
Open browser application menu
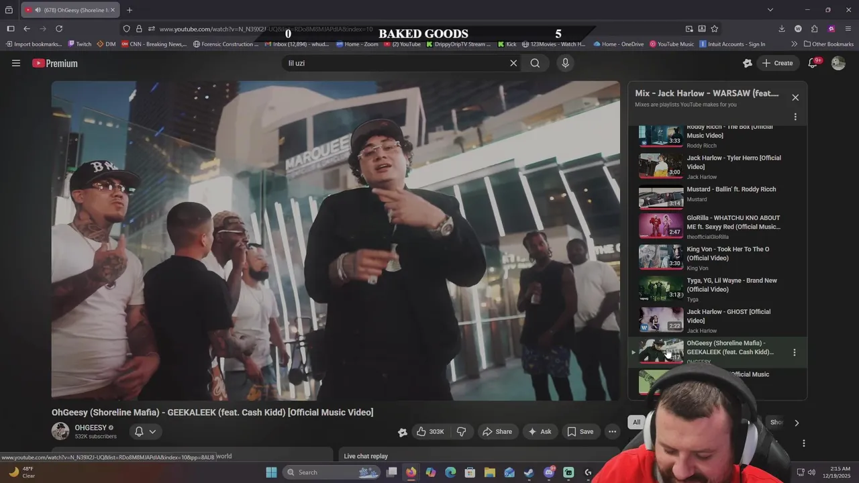tap(848, 29)
